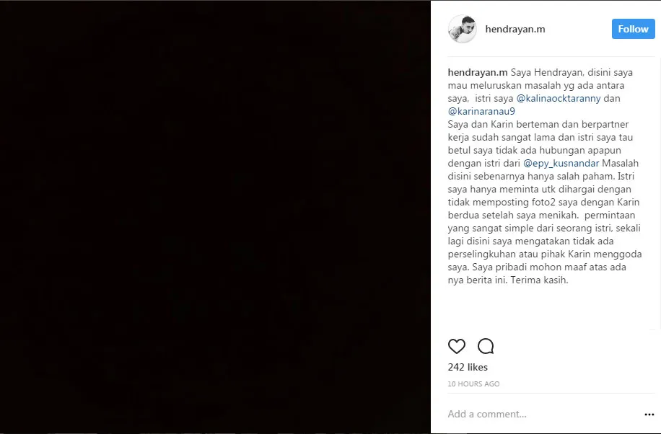
Task: Open hendrayan.m's profile picture avatar
Action: [x=462, y=29]
